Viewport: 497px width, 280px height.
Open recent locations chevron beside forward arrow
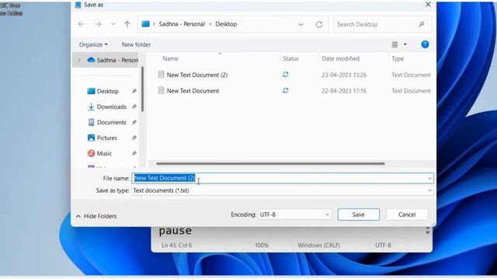tap(113, 24)
